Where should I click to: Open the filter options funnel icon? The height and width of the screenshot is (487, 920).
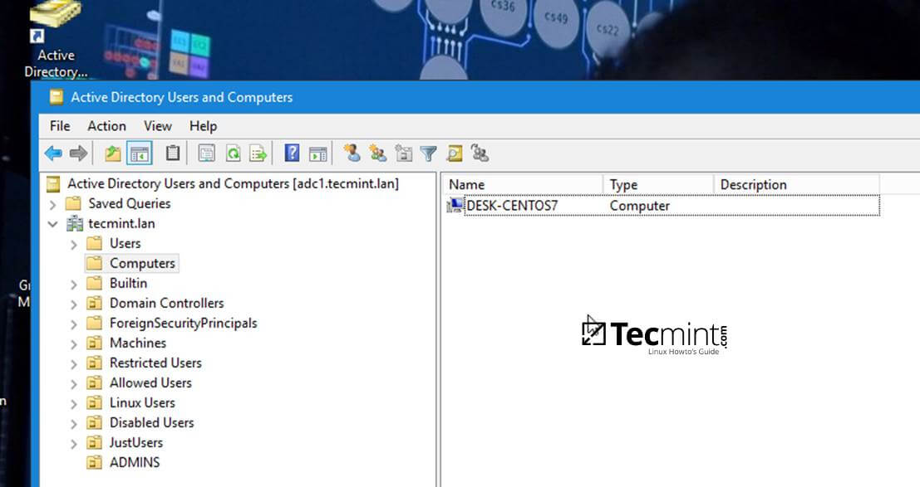428,153
